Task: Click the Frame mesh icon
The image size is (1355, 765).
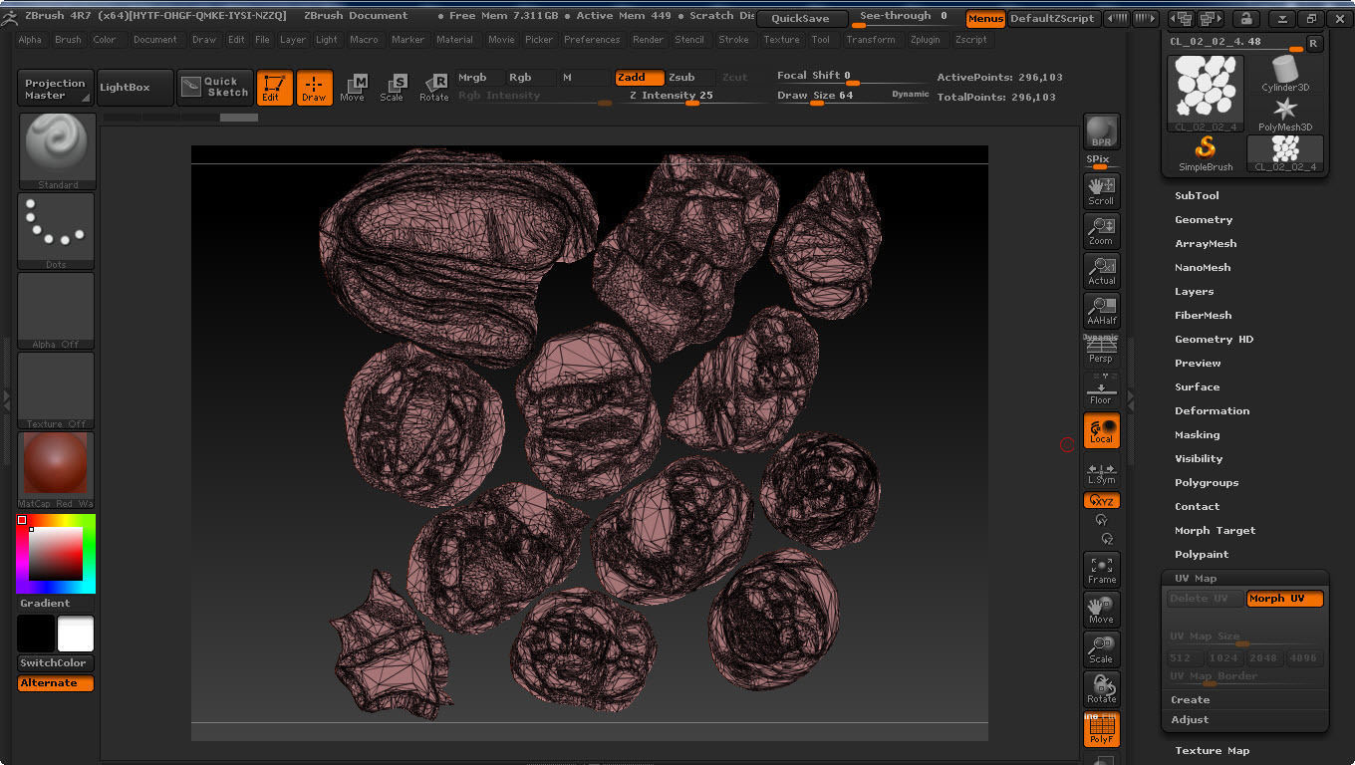Action: pos(1101,570)
